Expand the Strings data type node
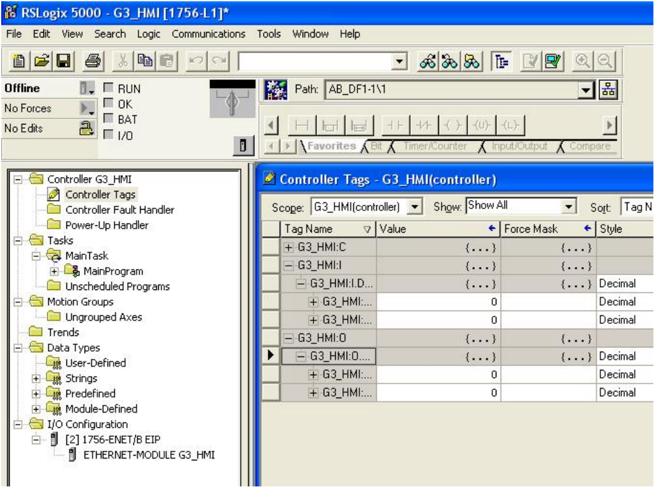The image size is (654, 487). point(36,378)
